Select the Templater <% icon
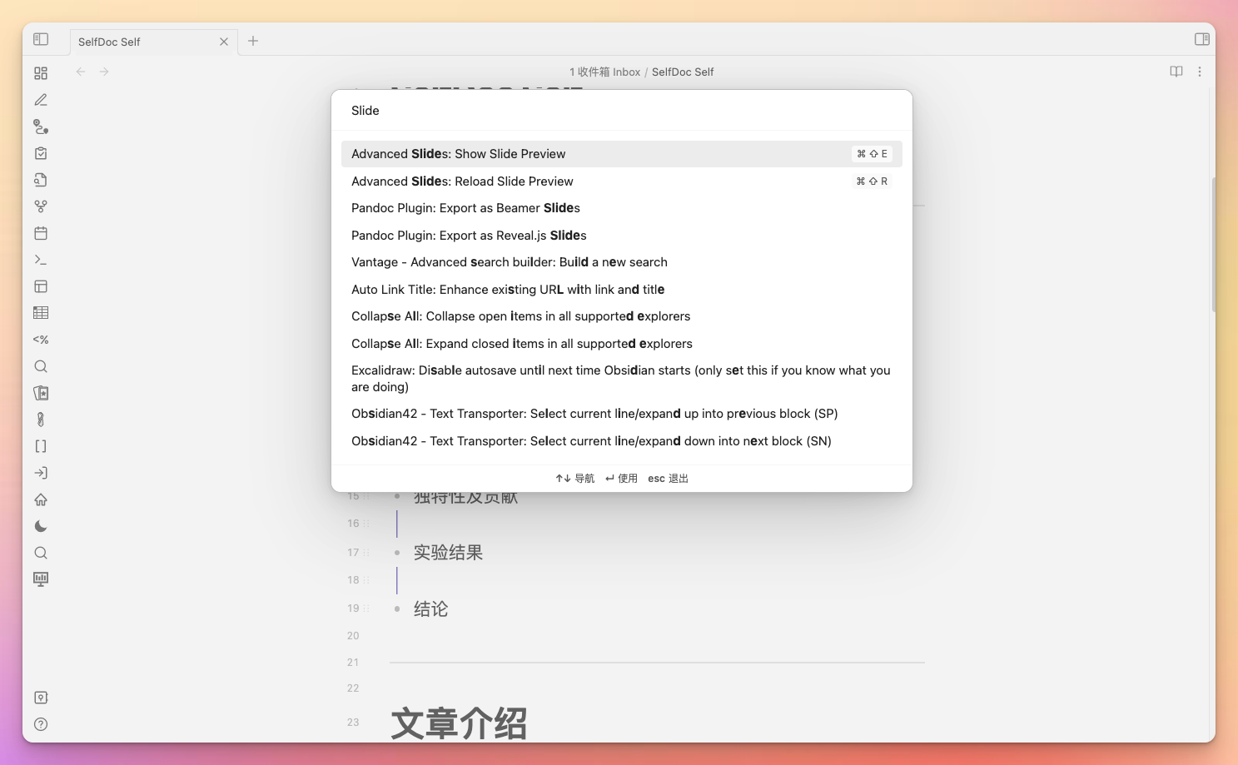The width and height of the screenshot is (1238, 765). 40,339
